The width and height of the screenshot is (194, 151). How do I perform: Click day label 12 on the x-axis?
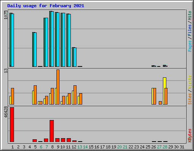point(74,147)
